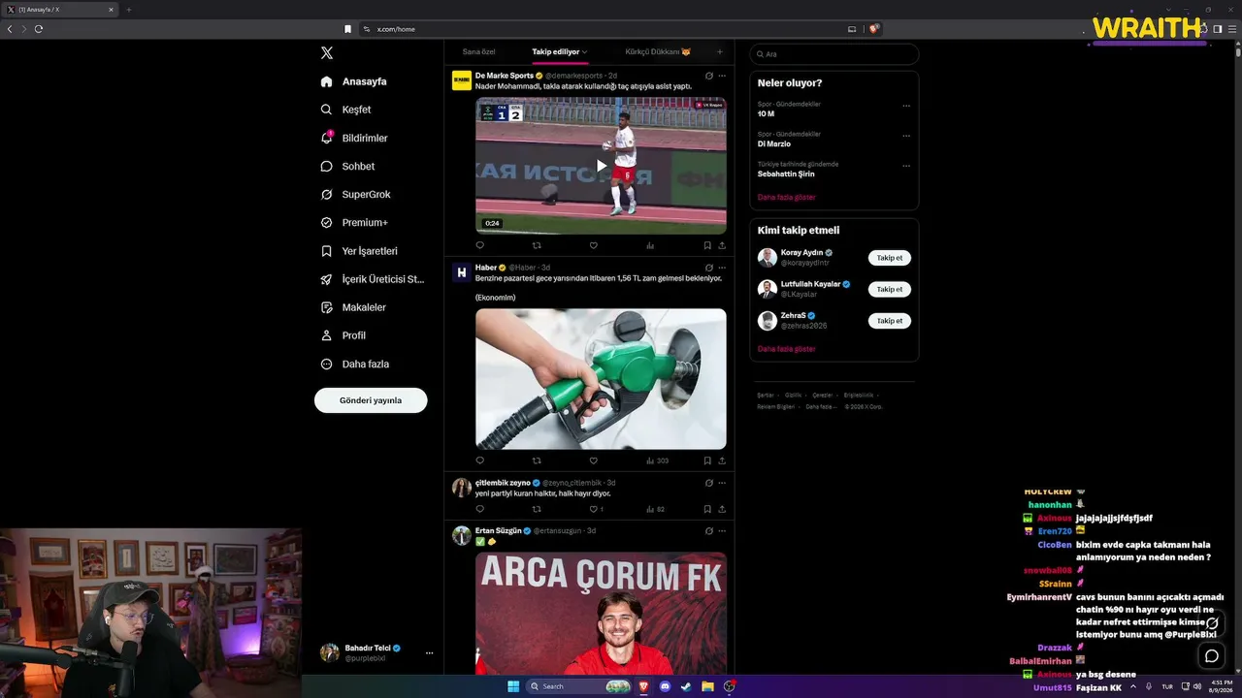
Task: Click the Gönderi yayınla button
Action: click(x=371, y=400)
